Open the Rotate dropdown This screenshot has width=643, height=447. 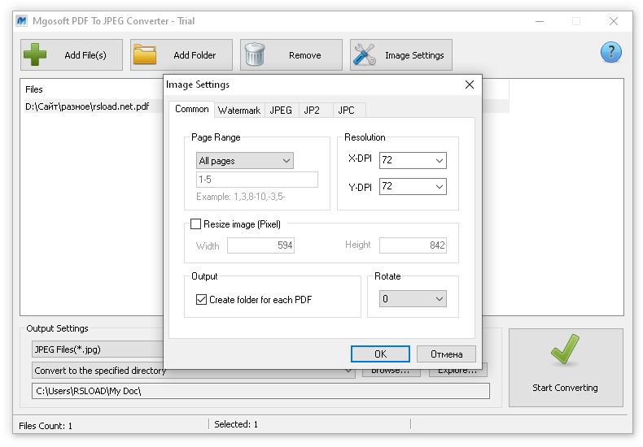click(x=413, y=299)
